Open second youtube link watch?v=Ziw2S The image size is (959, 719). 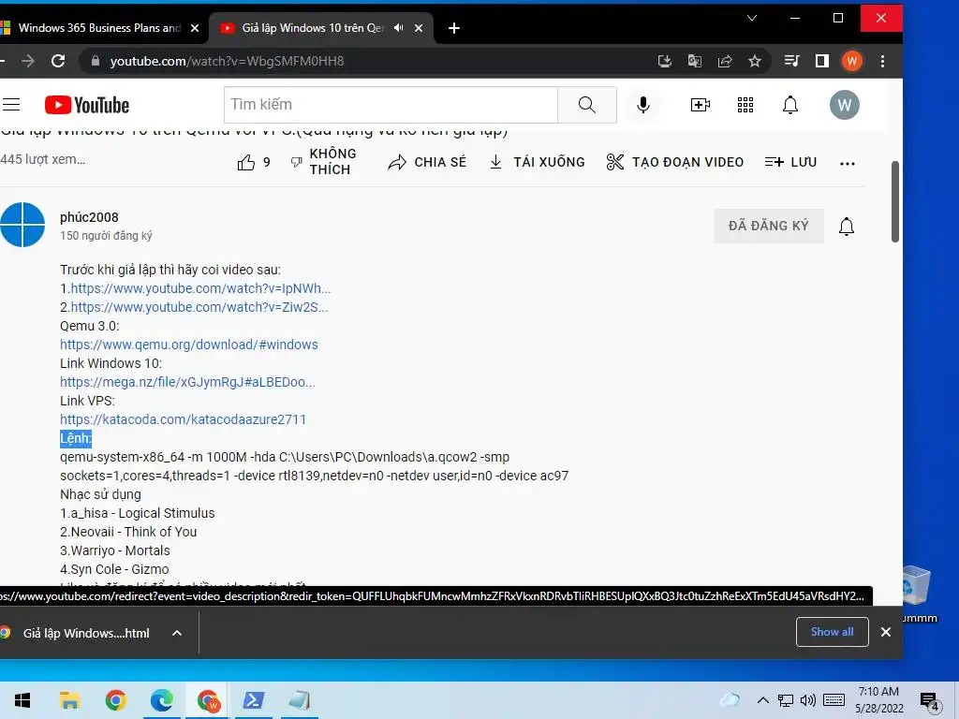[199, 307]
